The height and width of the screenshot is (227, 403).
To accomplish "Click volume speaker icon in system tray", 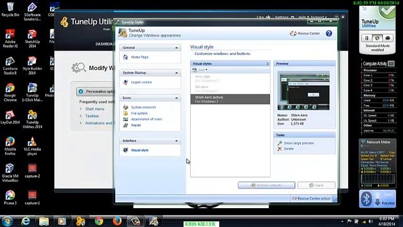I will pyautogui.click(x=371, y=221).
